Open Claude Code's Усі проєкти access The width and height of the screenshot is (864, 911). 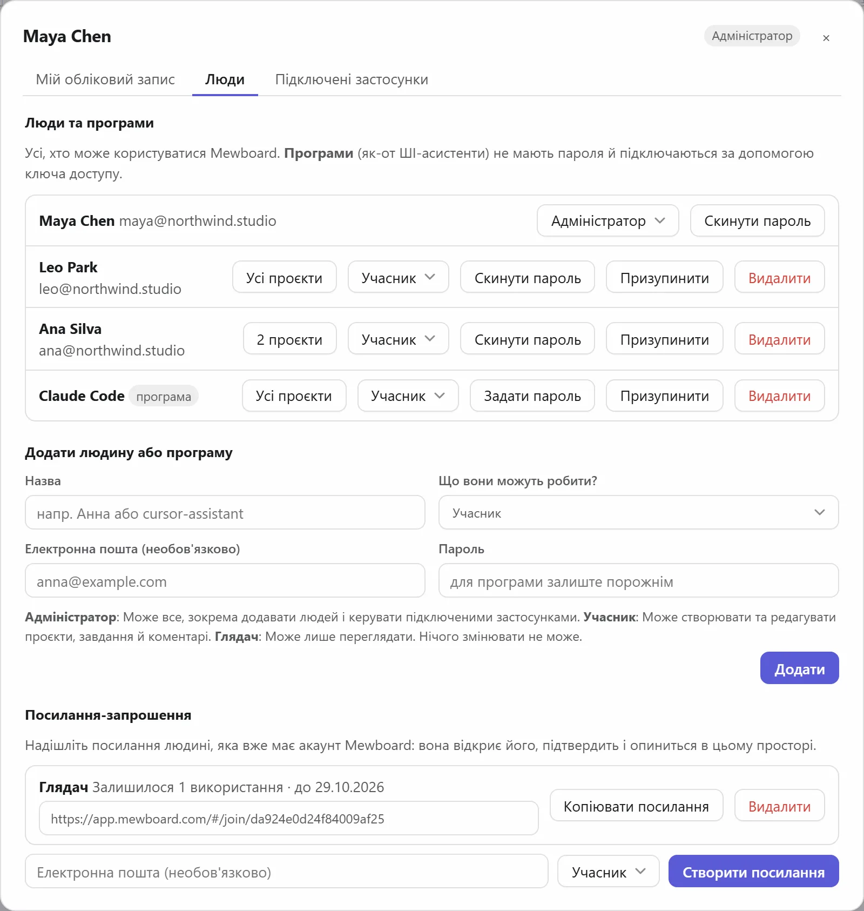coord(294,396)
